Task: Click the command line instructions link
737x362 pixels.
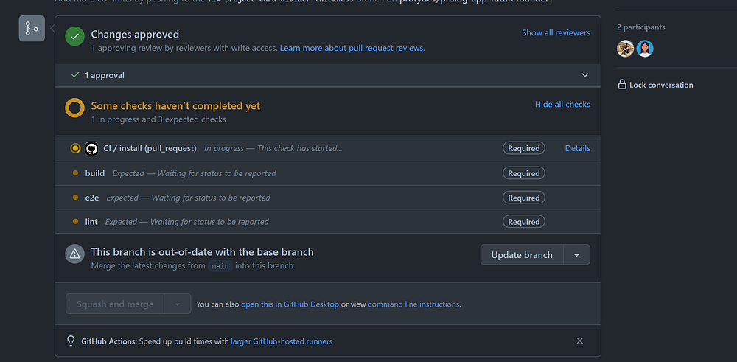Action: coord(413,304)
